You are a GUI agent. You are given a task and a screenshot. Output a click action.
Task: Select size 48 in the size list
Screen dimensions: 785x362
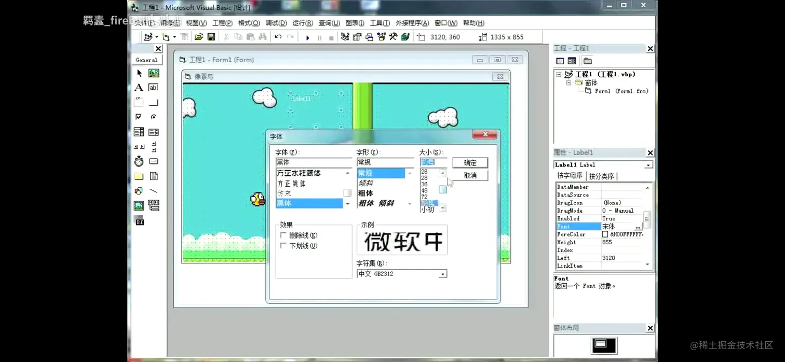tap(425, 191)
